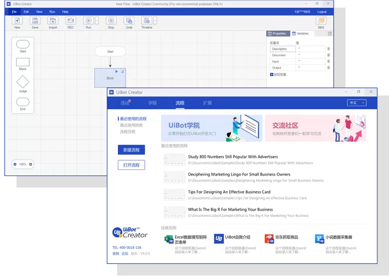Click the New flow toolbar icon
This screenshot has height=276, width=389.
[17, 21]
